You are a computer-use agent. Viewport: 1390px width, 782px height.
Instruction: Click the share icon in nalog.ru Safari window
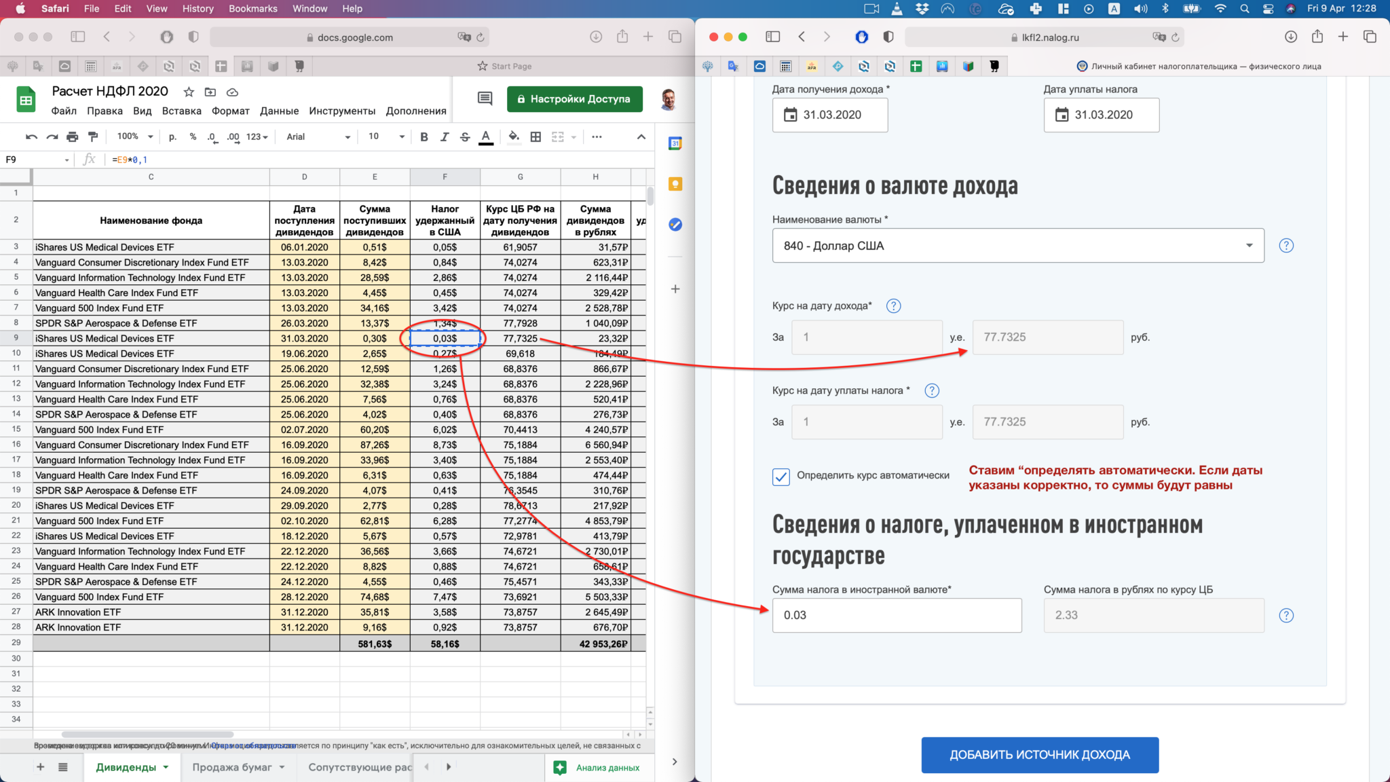tap(1317, 37)
